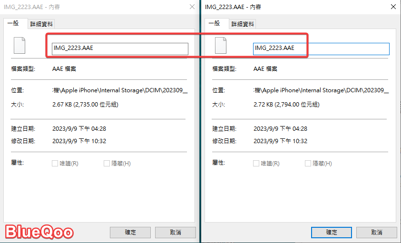Select the 一般 tab in left dialog
Image resolution: width=401 pixels, height=243 pixels.
coord(15,23)
